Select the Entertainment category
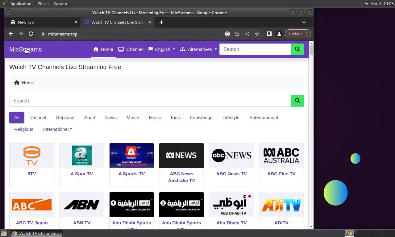This screenshot has height=237, width=395. (x=264, y=118)
